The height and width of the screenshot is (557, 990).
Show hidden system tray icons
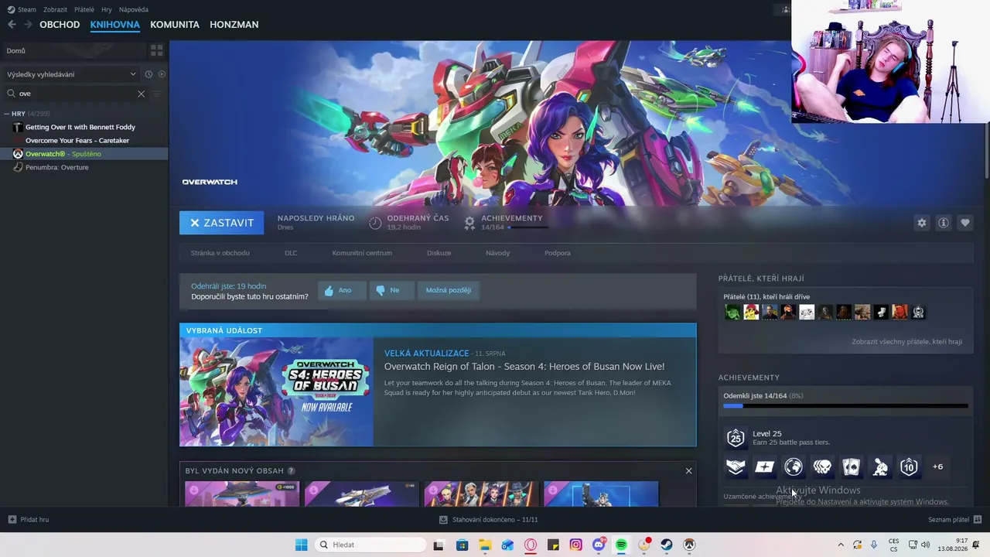[x=841, y=545]
